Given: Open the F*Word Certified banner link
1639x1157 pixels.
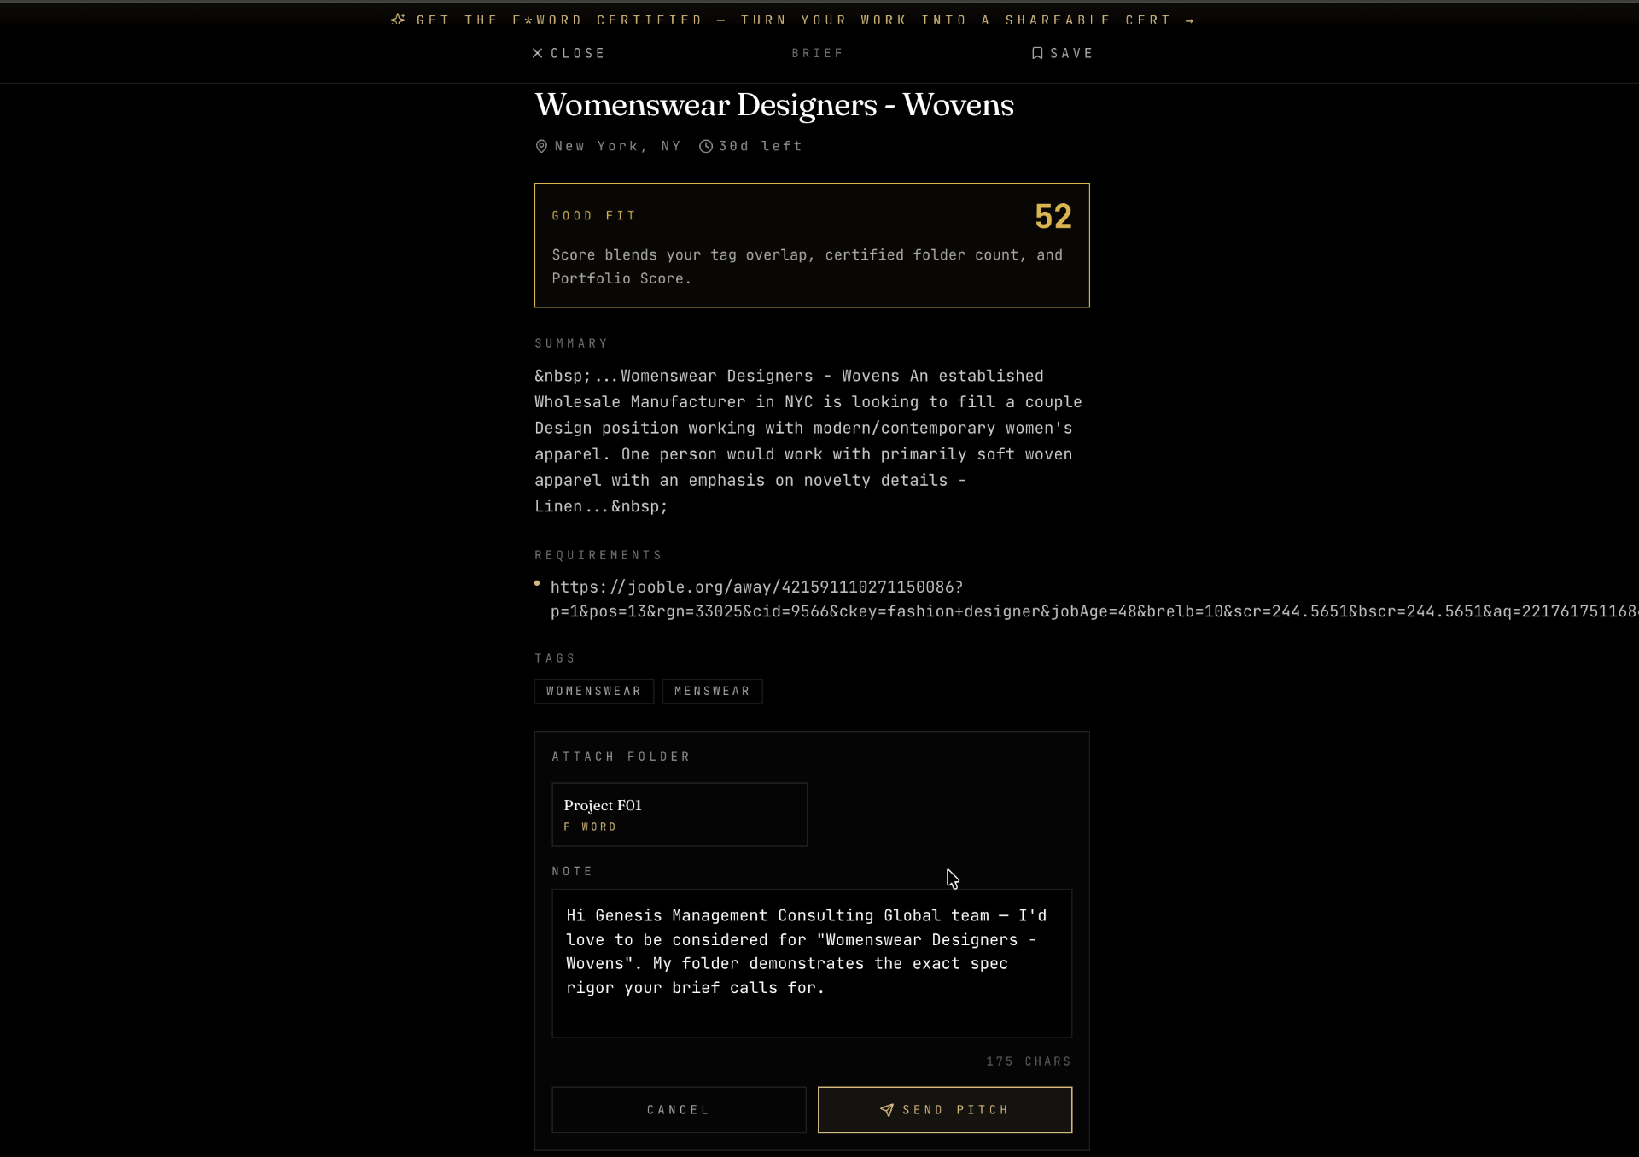Looking at the screenshot, I should click(x=793, y=20).
